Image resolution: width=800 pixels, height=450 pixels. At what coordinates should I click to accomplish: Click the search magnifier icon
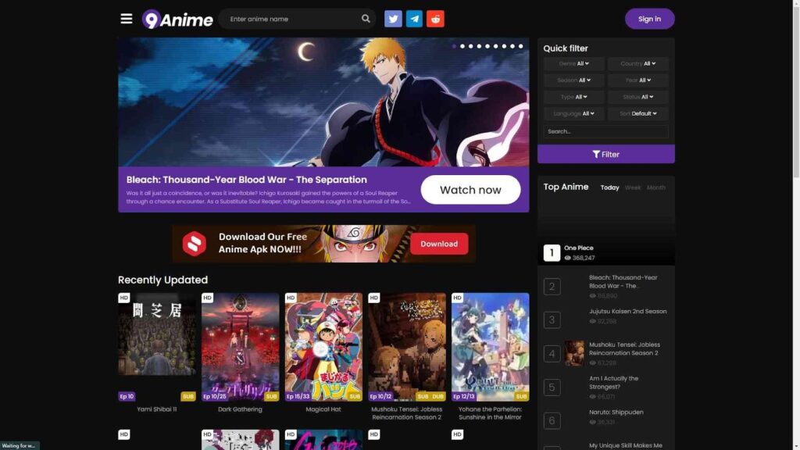tap(365, 18)
